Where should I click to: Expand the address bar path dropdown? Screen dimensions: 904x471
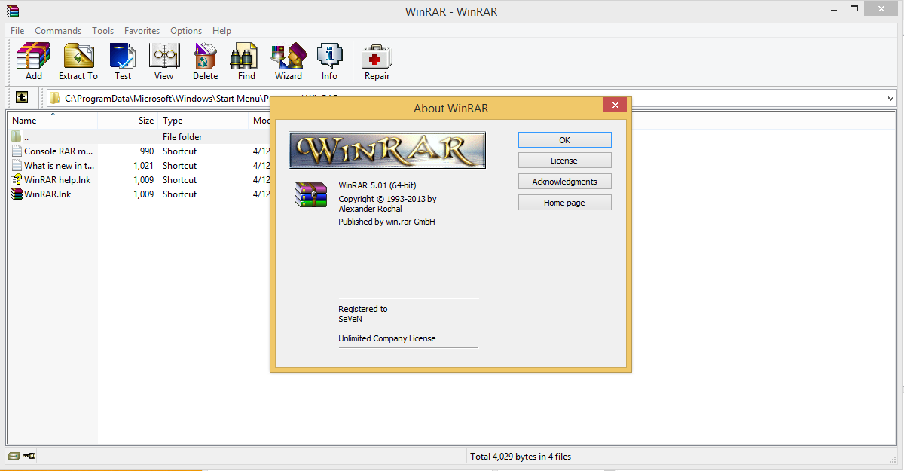click(890, 98)
